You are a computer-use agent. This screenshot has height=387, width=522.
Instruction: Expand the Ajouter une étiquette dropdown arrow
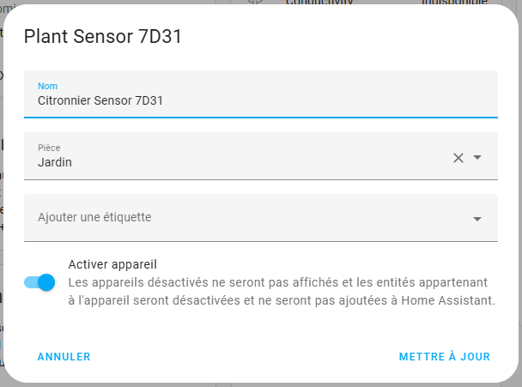click(477, 219)
